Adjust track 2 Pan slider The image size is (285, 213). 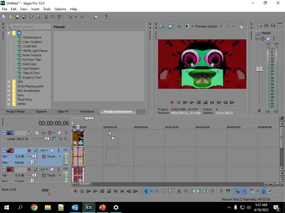pyautogui.click(x=33, y=162)
